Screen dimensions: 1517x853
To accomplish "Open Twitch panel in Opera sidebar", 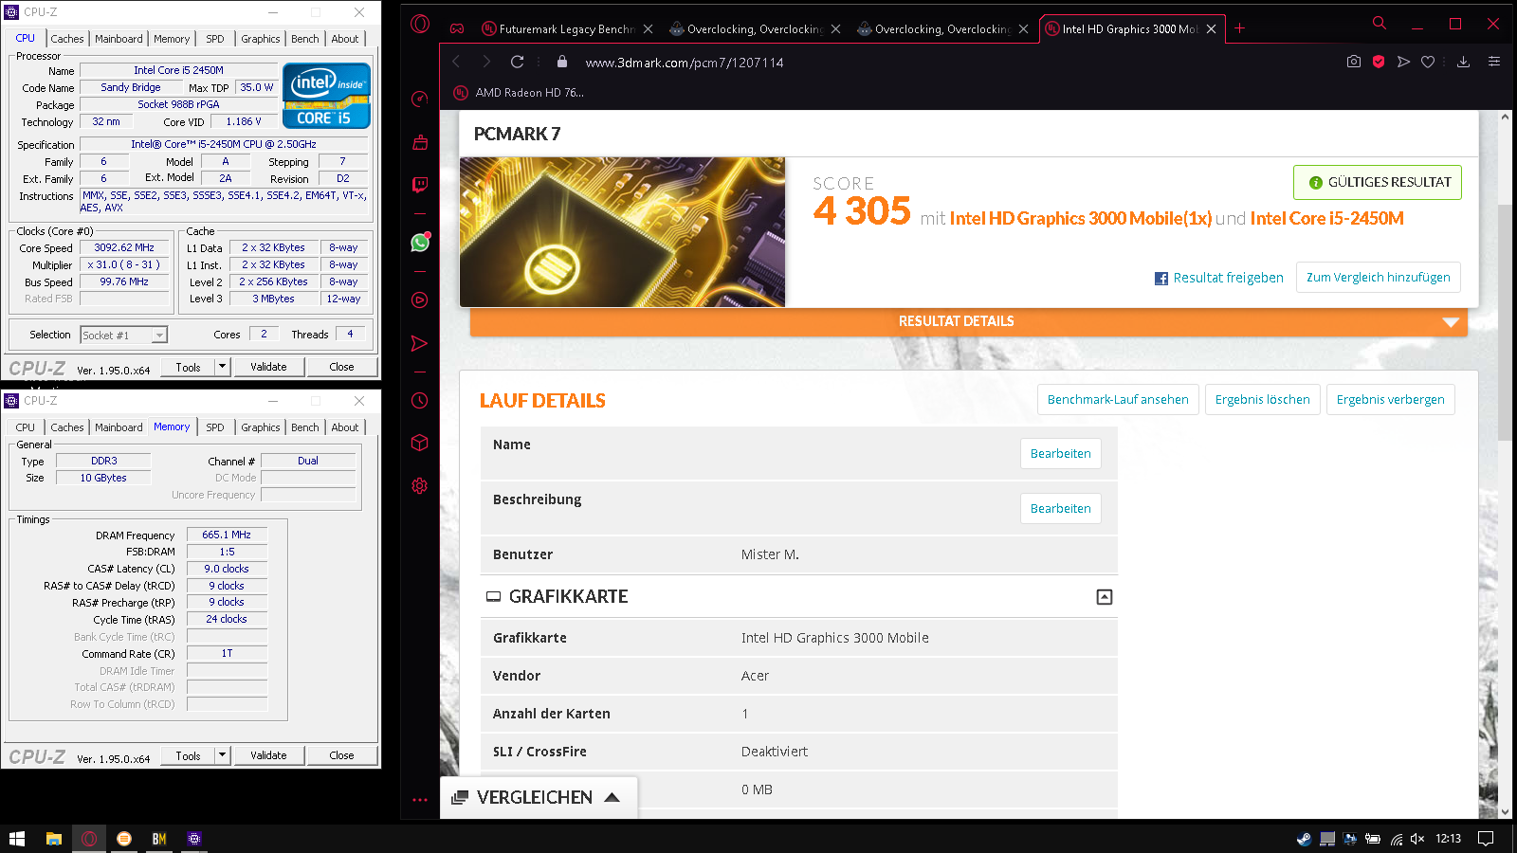I will pyautogui.click(x=420, y=184).
